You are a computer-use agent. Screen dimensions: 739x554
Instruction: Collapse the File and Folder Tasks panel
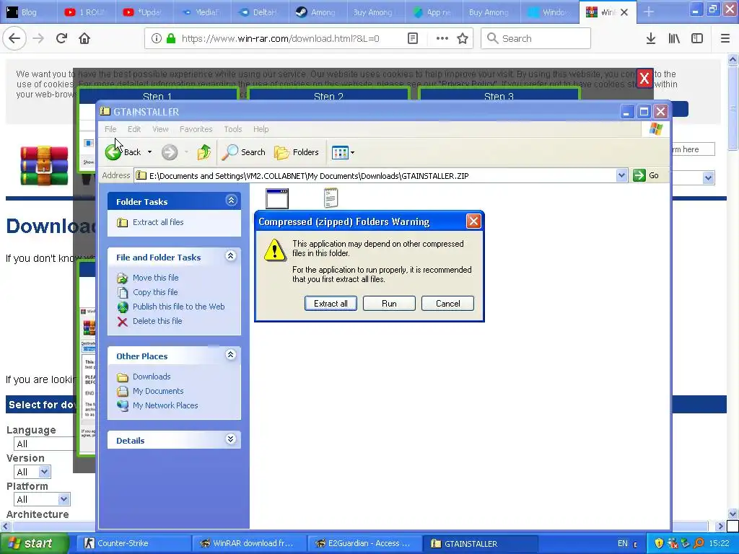coord(230,256)
